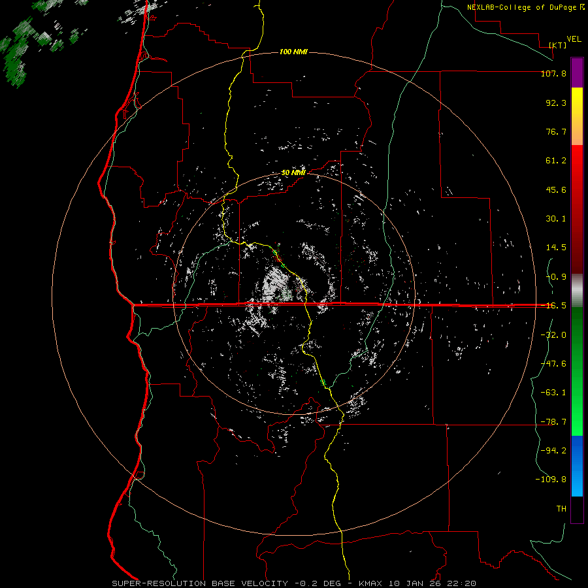Viewport: 588px width, 588px height.
Task: Click the 50 NMI range ring label
Action: [293, 172]
